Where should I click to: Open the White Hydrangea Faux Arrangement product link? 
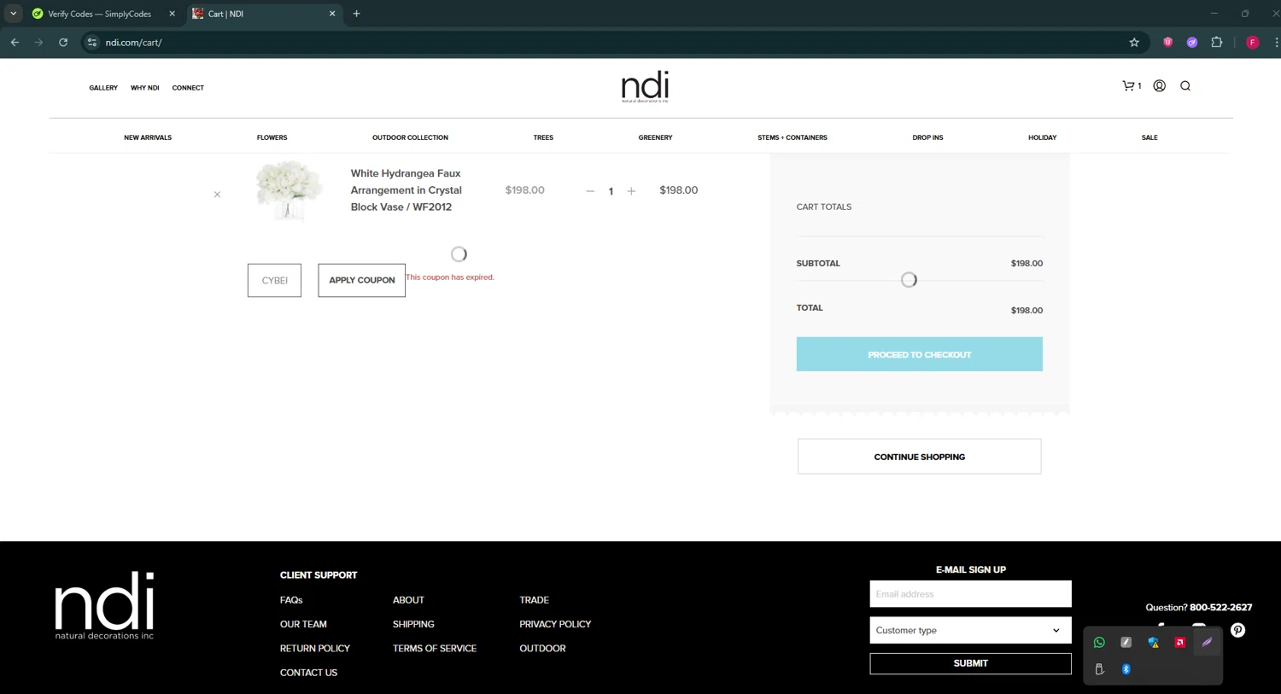[407, 190]
